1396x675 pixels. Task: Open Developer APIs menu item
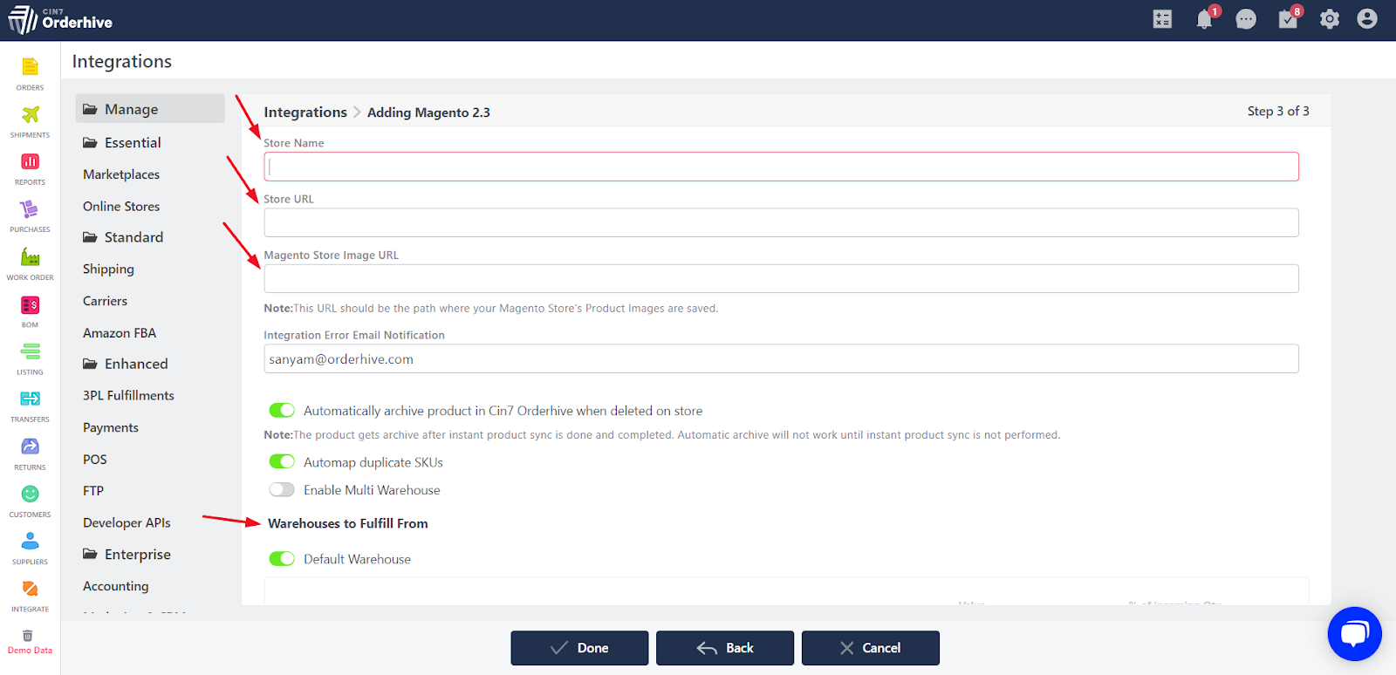point(127,522)
